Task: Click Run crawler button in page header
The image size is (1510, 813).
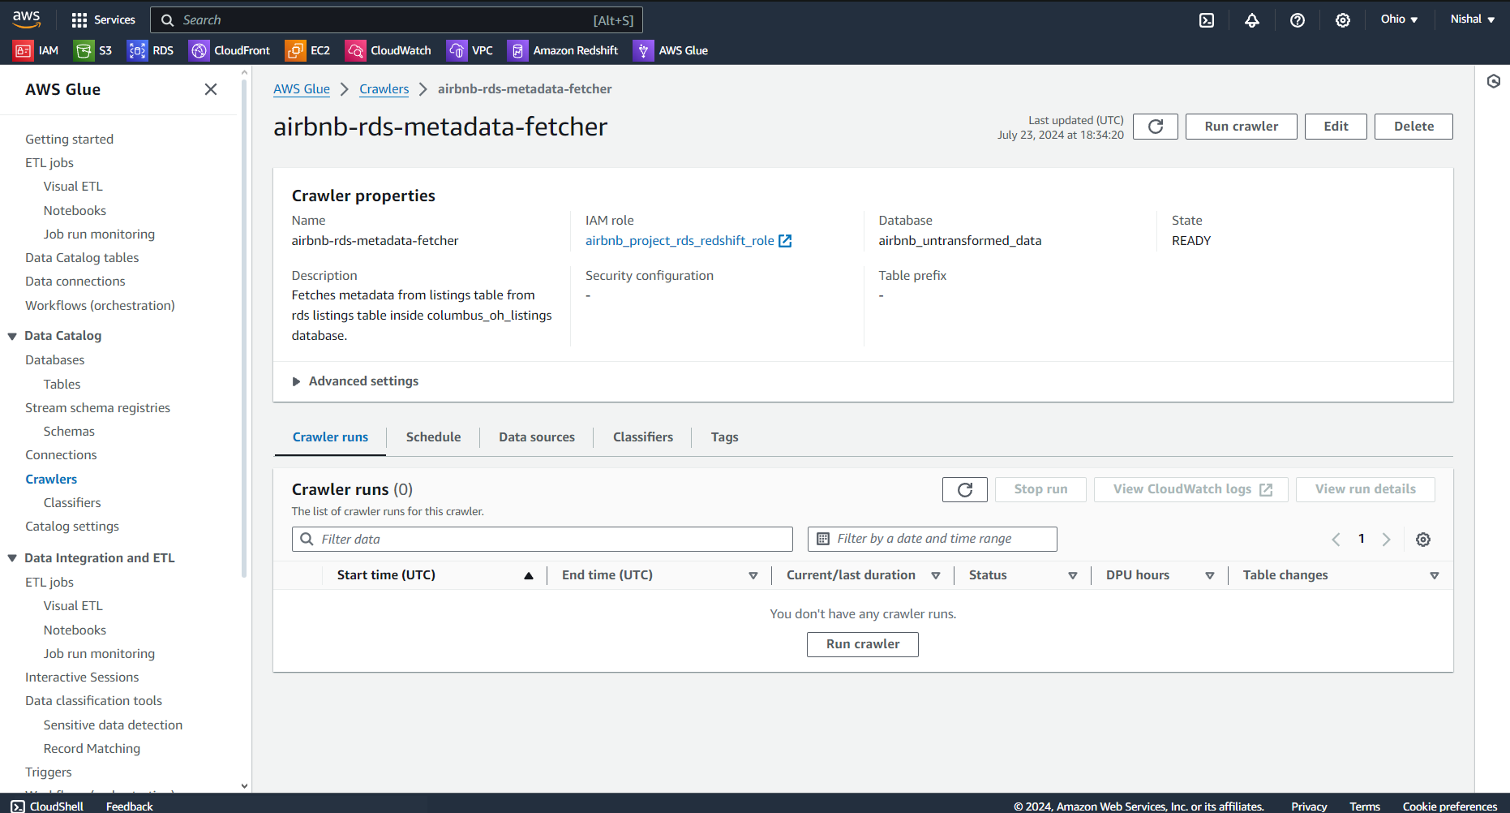Action: point(1241,127)
